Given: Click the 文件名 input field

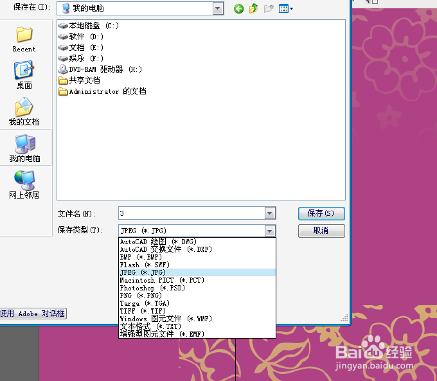Looking at the screenshot, I should (x=192, y=213).
